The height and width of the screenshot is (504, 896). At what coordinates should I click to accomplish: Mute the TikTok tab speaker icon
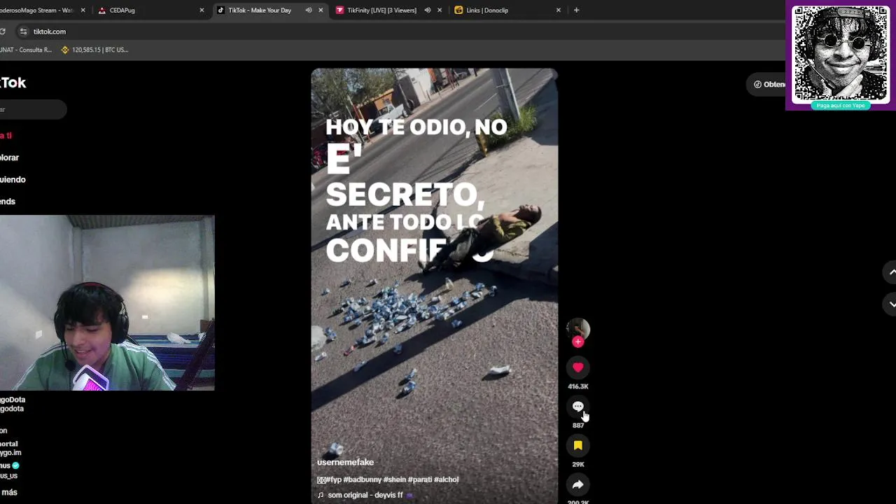tap(309, 10)
